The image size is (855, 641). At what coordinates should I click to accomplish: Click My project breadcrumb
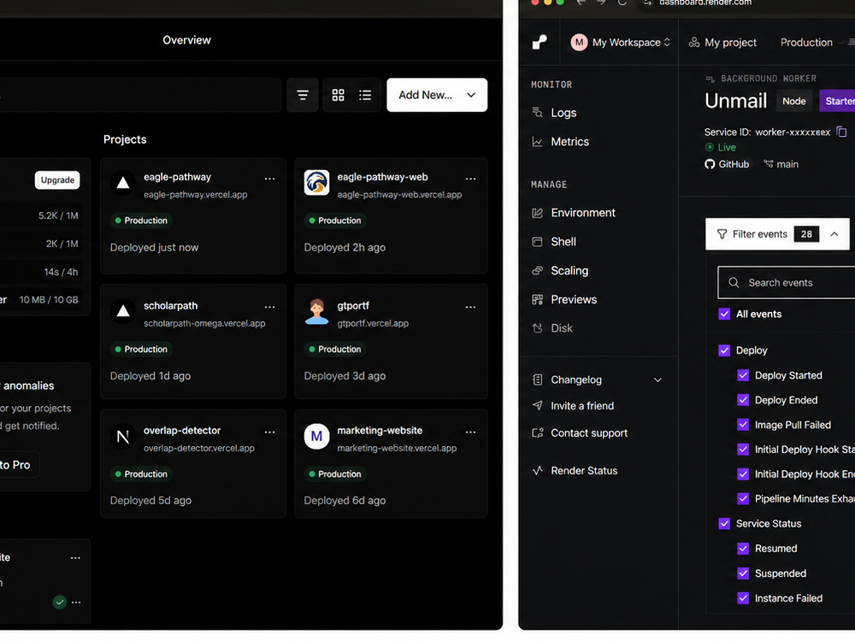point(723,43)
